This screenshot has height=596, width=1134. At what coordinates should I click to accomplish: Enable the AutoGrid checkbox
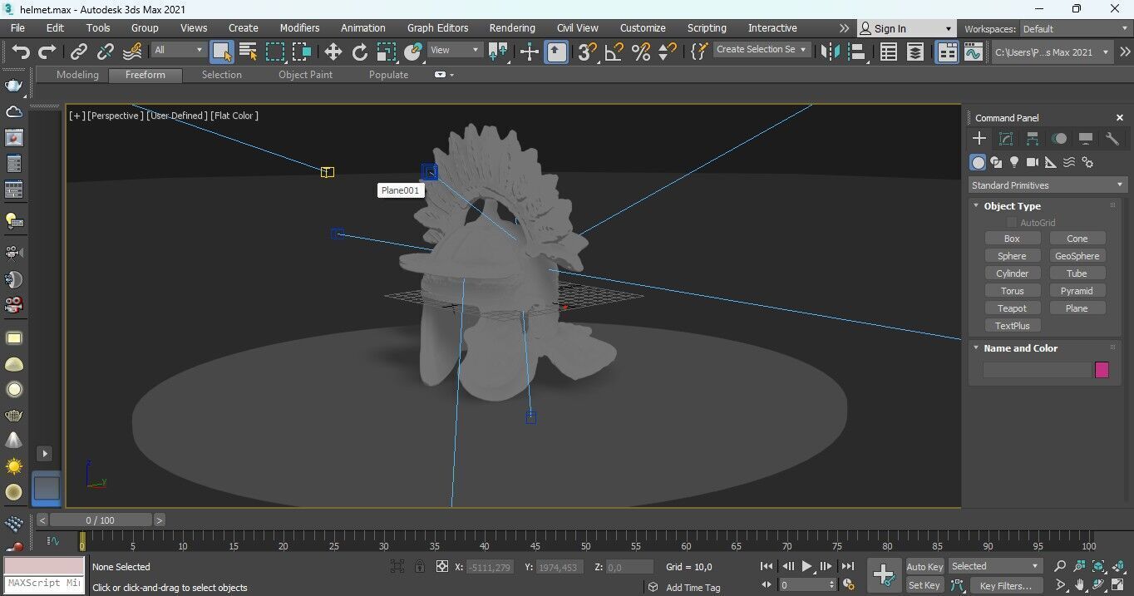pyautogui.click(x=1011, y=222)
